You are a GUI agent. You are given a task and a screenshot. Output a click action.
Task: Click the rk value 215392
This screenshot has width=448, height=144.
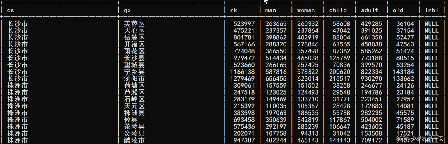(x=244, y=106)
